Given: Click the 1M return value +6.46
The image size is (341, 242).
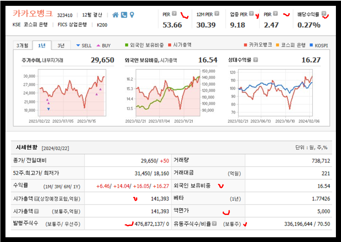Looking at the screenshot, I should point(103,186).
